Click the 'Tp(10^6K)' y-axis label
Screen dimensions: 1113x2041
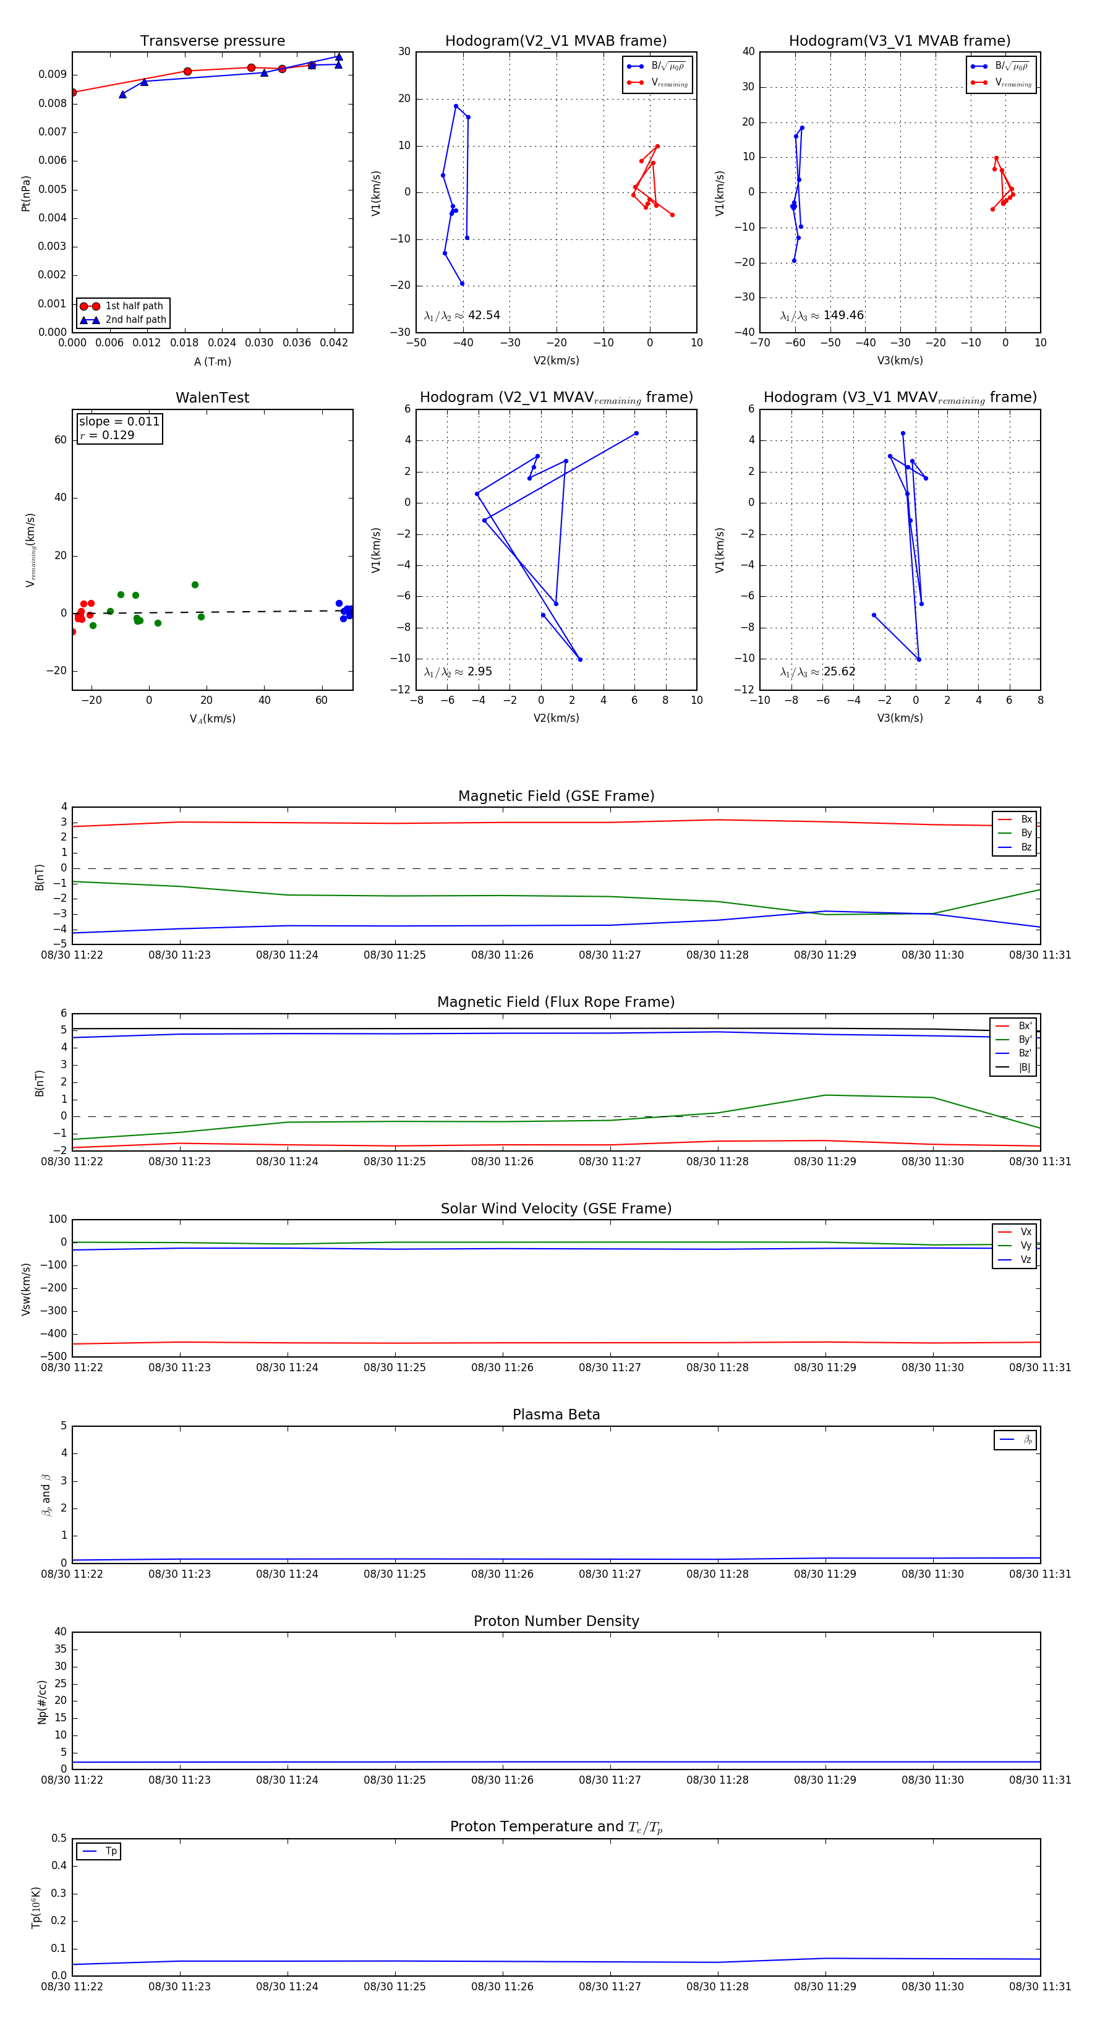coord(36,1908)
